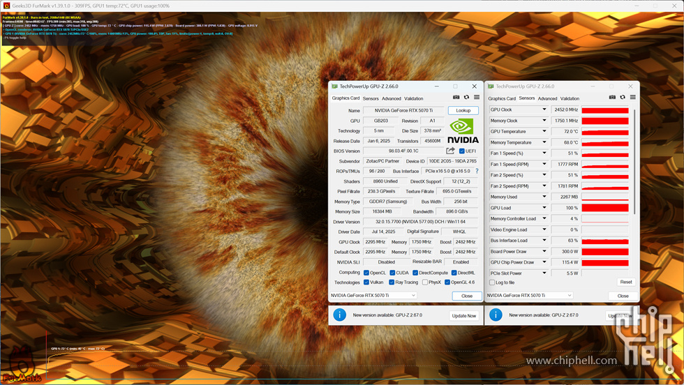Click the Bus Interface question mark icon
Screen dimensions: 684x385
click(x=477, y=171)
